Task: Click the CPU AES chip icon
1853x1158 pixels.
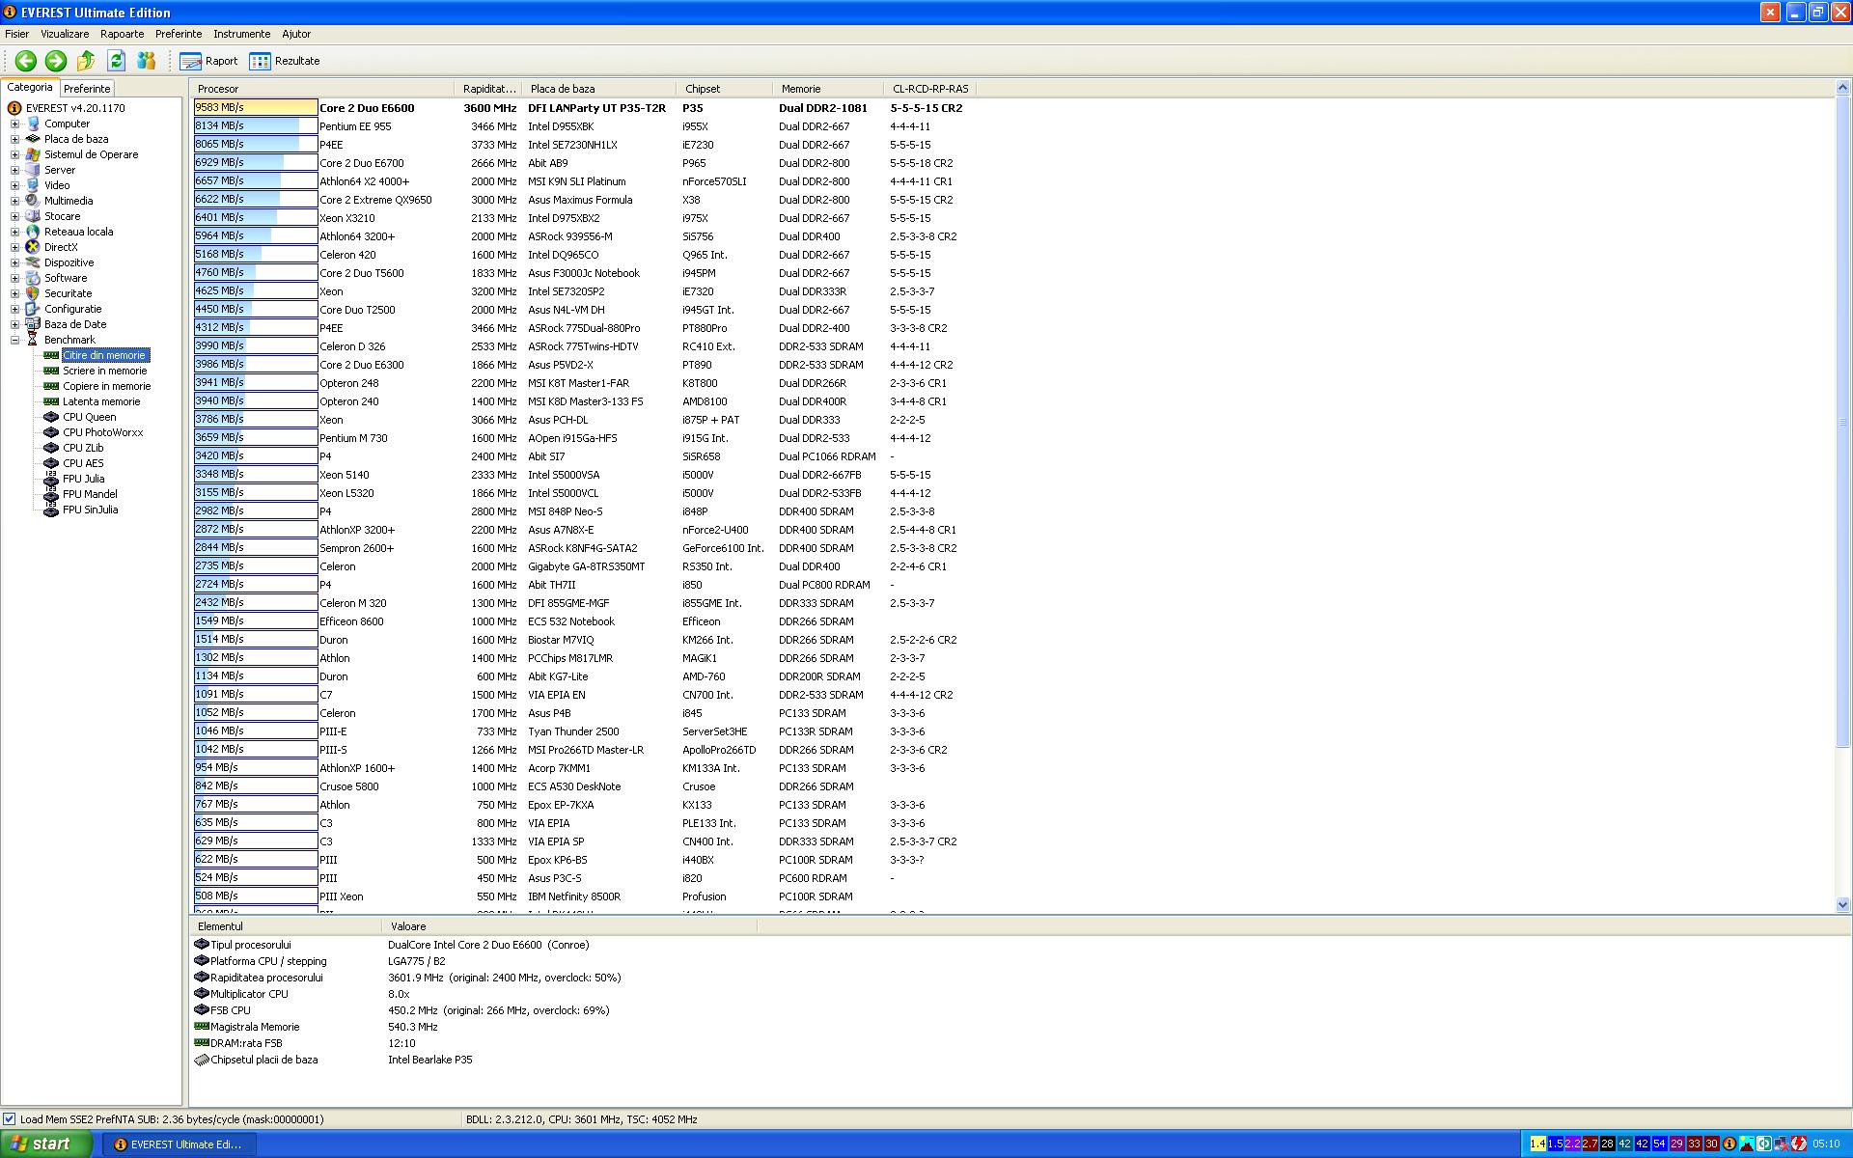Action: [51, 463]
